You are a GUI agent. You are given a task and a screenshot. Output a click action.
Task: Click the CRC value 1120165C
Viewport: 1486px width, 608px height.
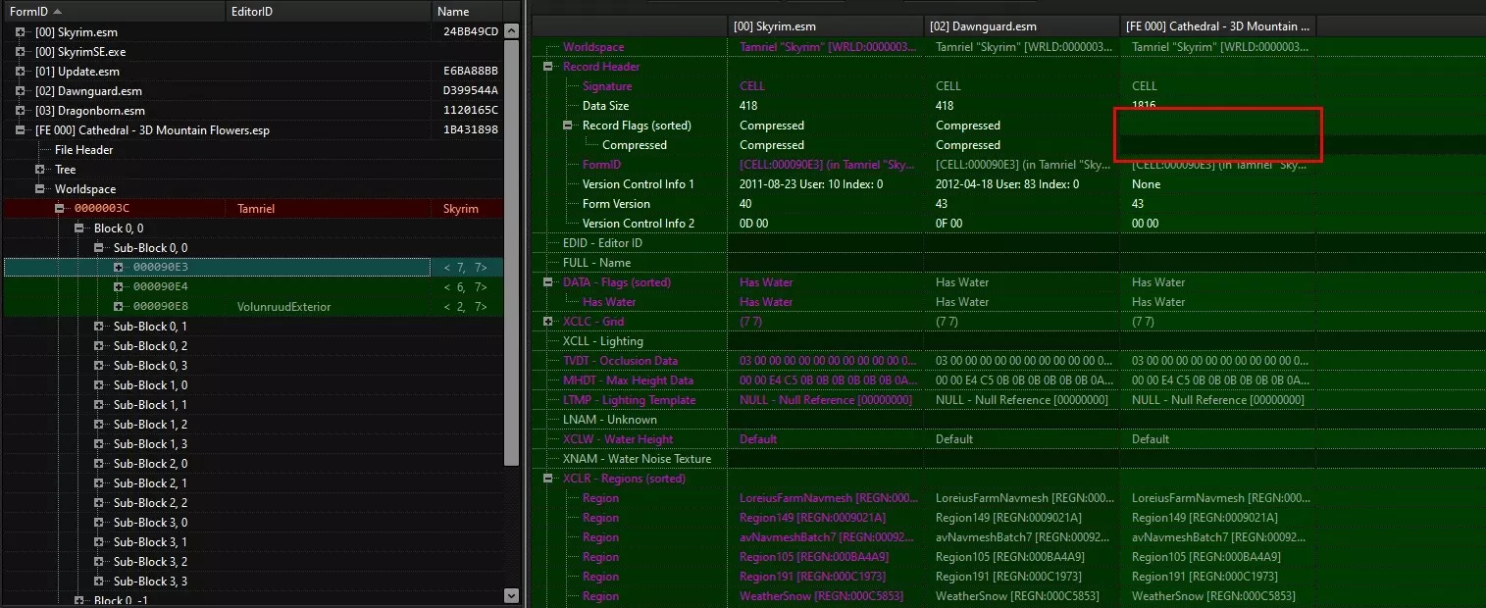[471, 111]
